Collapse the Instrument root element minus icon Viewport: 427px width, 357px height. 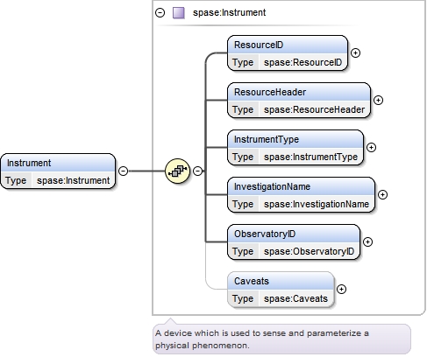[x=123, y=171]
